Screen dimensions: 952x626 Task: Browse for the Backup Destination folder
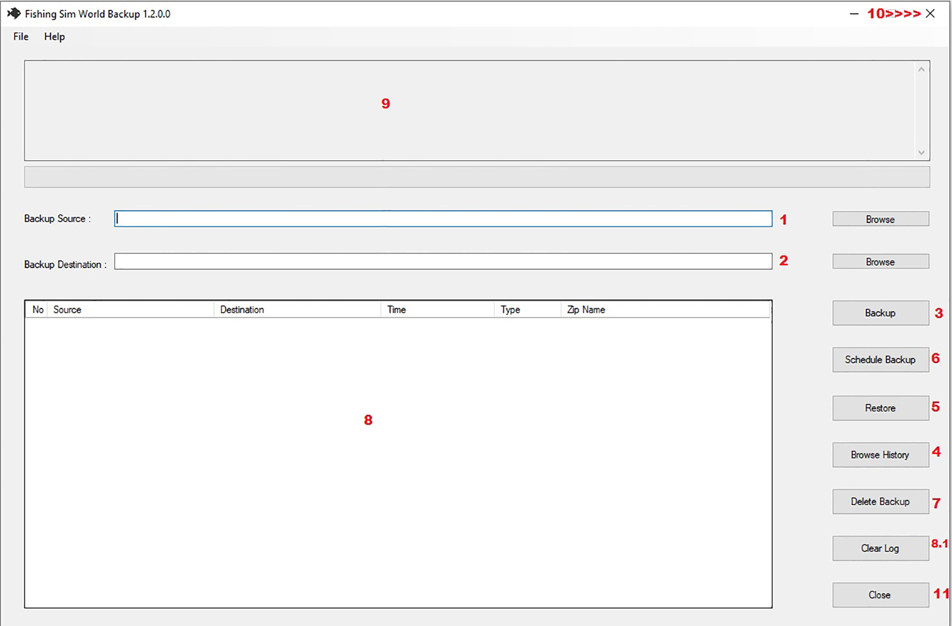click(x=880, y=262)
